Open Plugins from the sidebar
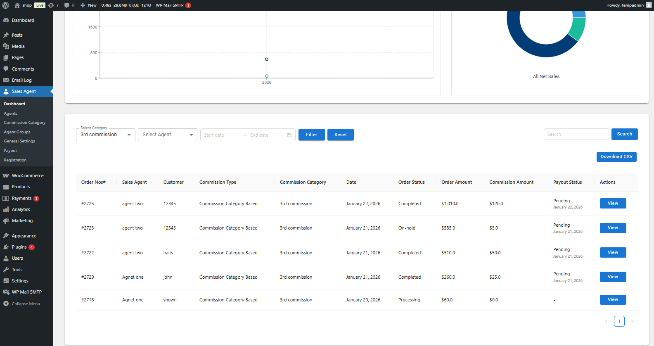This screenshot has height=346, width=654. pos(19,247)
